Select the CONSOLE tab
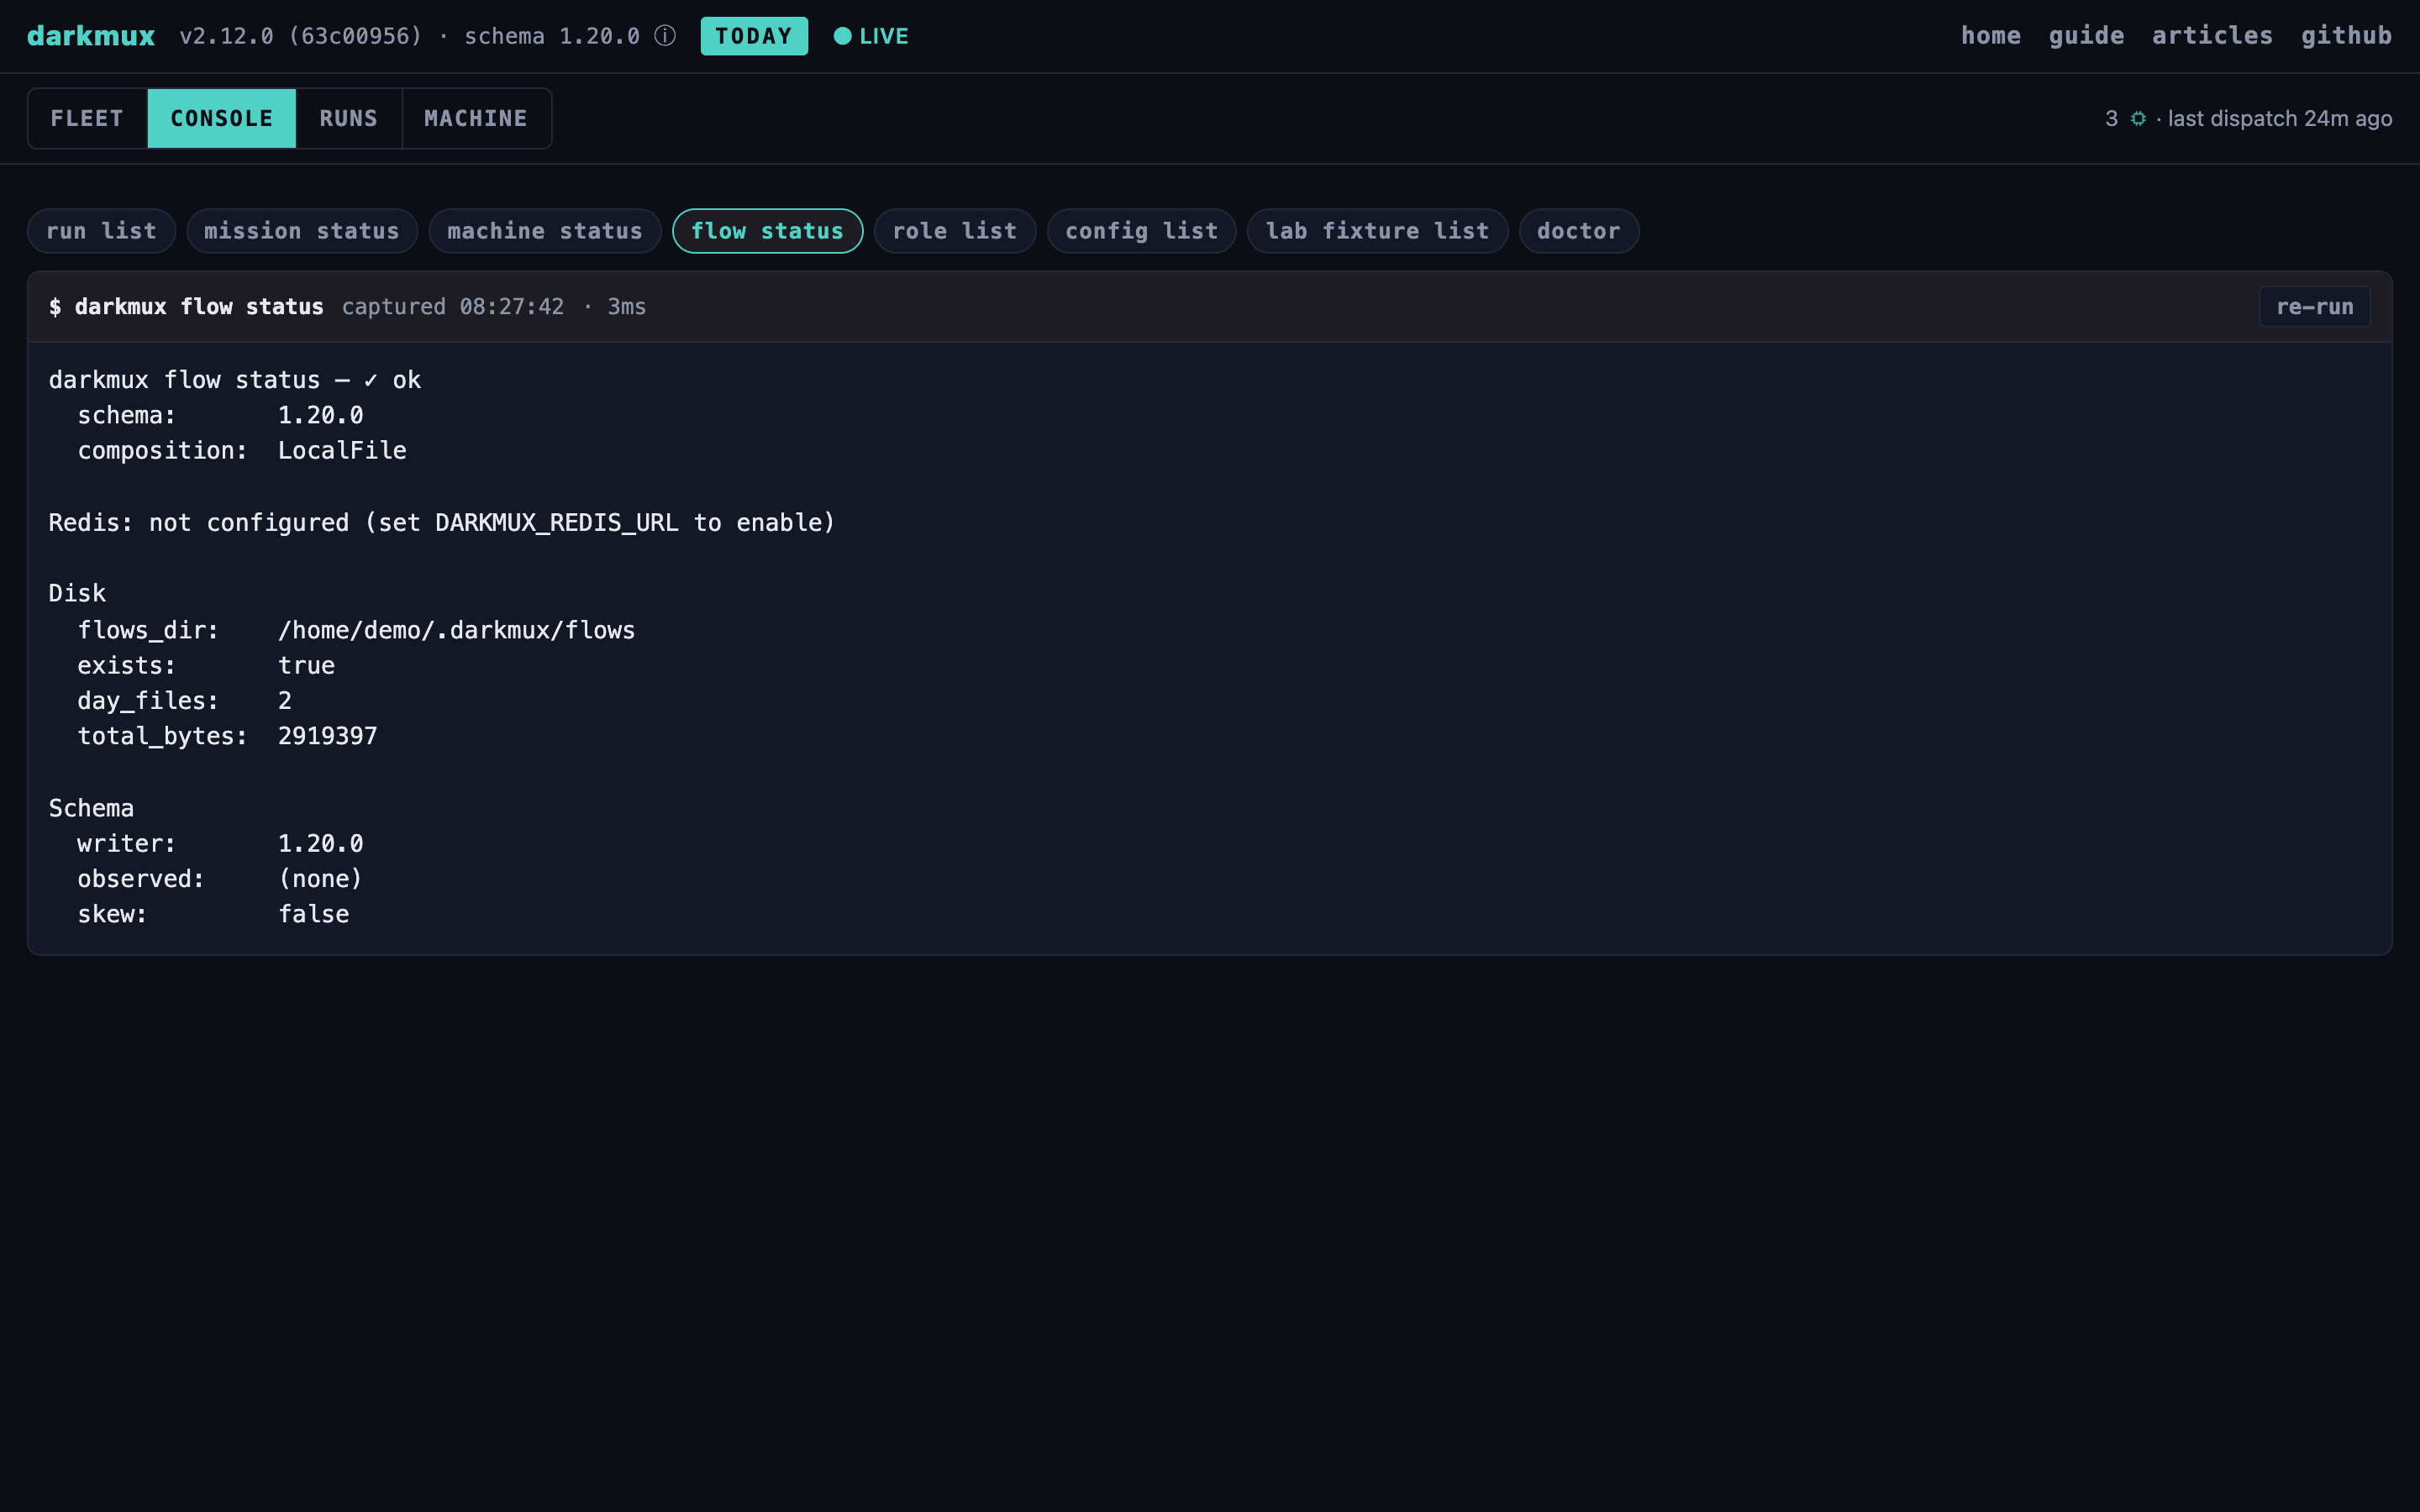The width and height of the screenshot is (2420, 1512). point(222,118)
